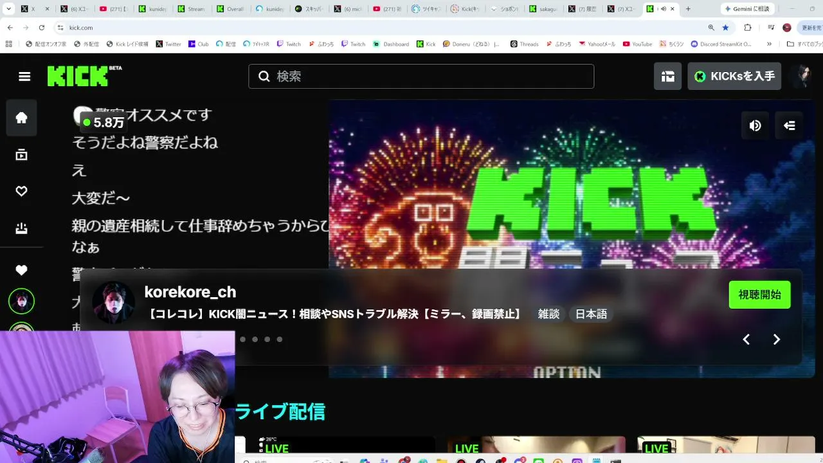Open the Kick hamburger menu
Viewport: 823px width, 463px height.
tap(24, 77)
